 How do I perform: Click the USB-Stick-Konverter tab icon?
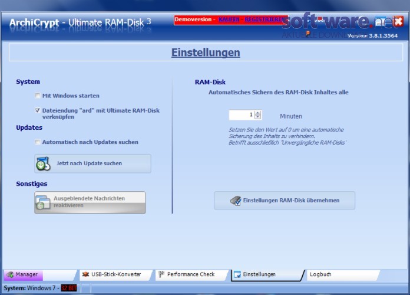tap(85, 274)
